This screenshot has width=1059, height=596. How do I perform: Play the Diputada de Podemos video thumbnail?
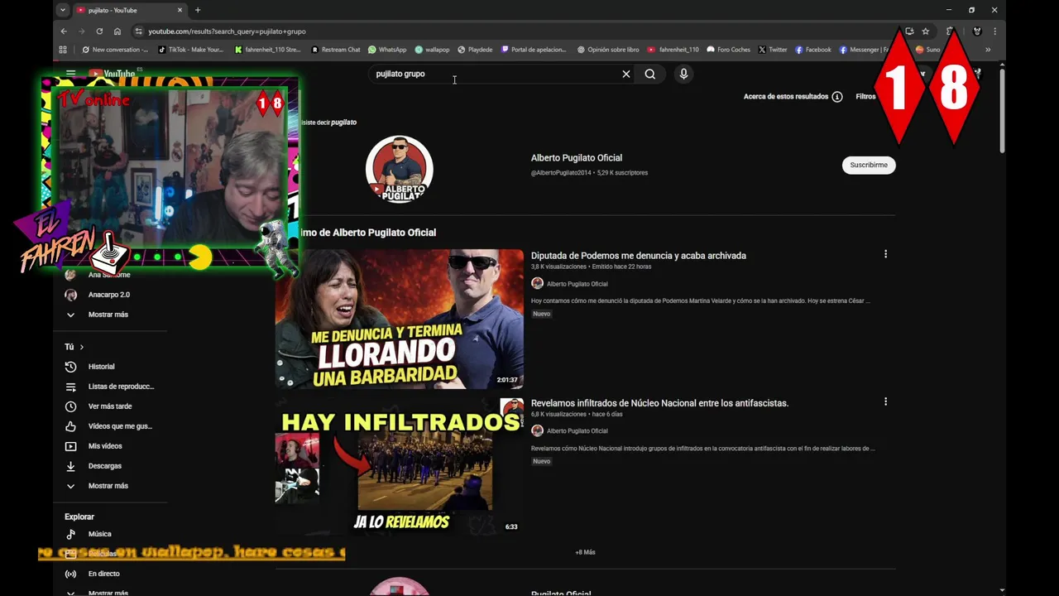(400, 319)
